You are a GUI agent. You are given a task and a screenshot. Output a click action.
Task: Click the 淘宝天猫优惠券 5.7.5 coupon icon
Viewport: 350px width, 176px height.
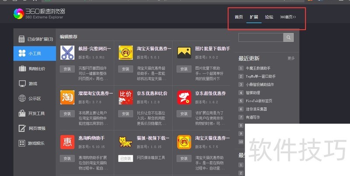point(184,142)
